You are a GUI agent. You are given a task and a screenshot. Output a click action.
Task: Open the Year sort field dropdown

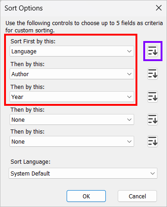[x=72, y=97]
